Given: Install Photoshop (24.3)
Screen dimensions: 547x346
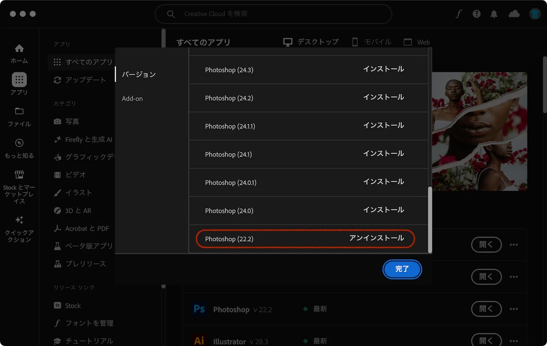Looking at the screenshot, I should coord(383,69).
